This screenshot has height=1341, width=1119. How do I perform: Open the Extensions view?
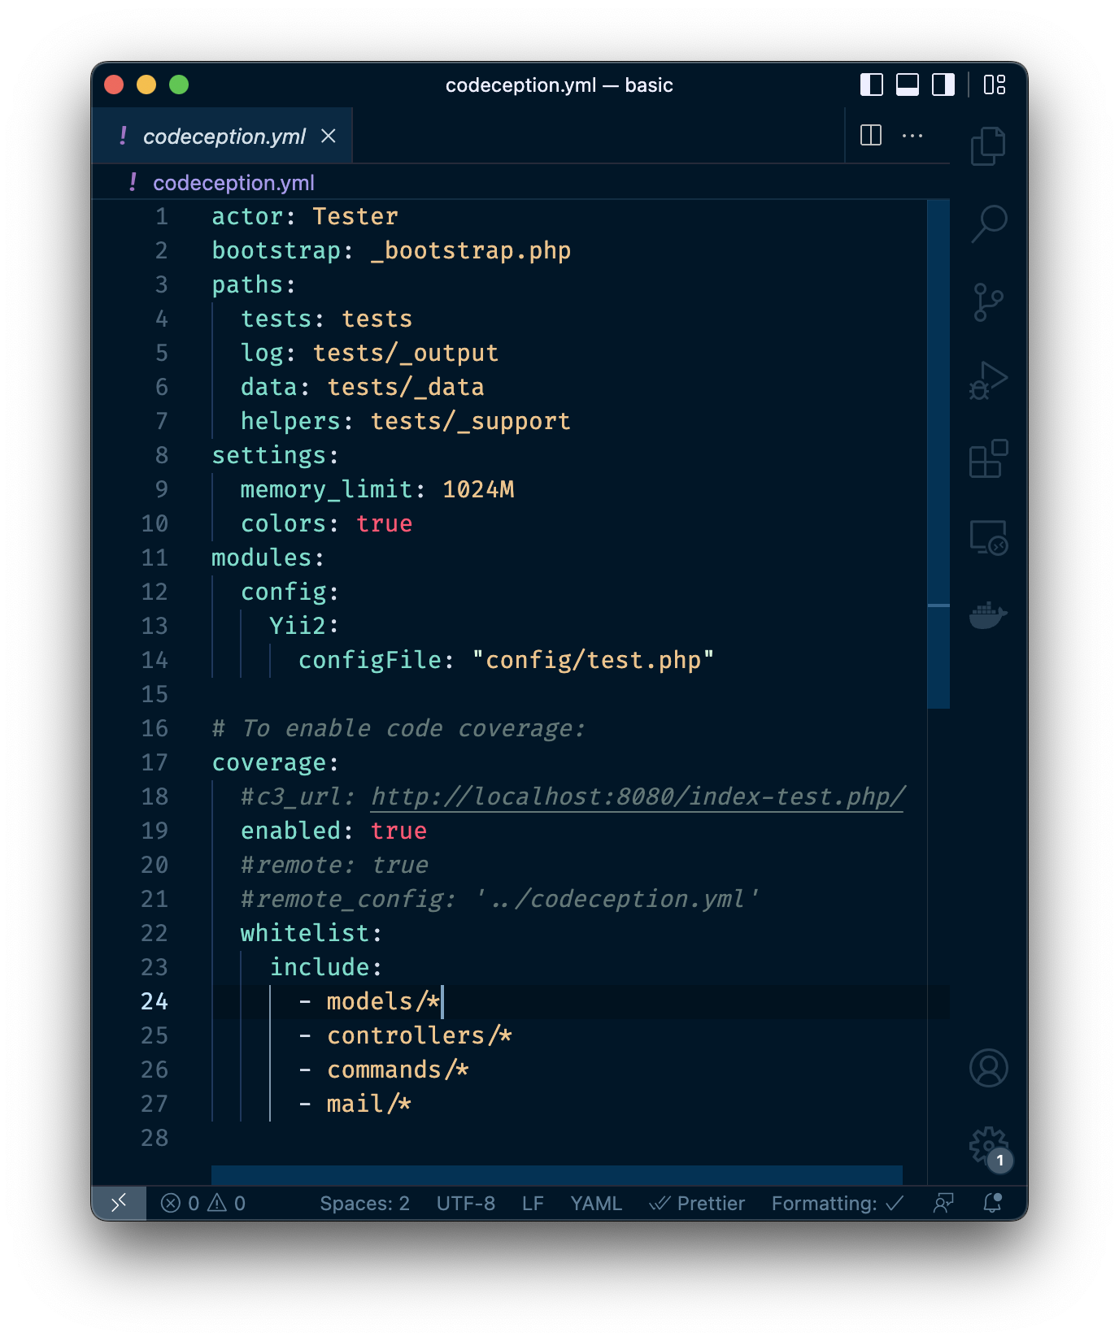point(988,459)
